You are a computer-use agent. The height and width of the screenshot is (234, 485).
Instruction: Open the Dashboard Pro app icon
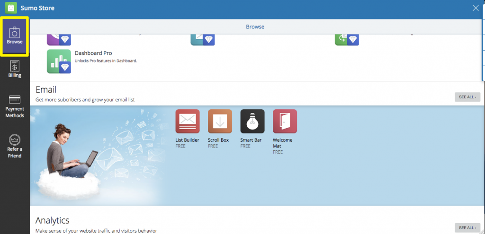(59, 61)
